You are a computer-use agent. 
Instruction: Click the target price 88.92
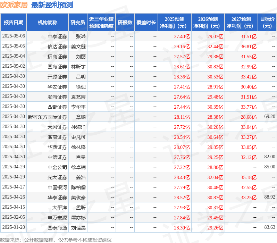270,197
